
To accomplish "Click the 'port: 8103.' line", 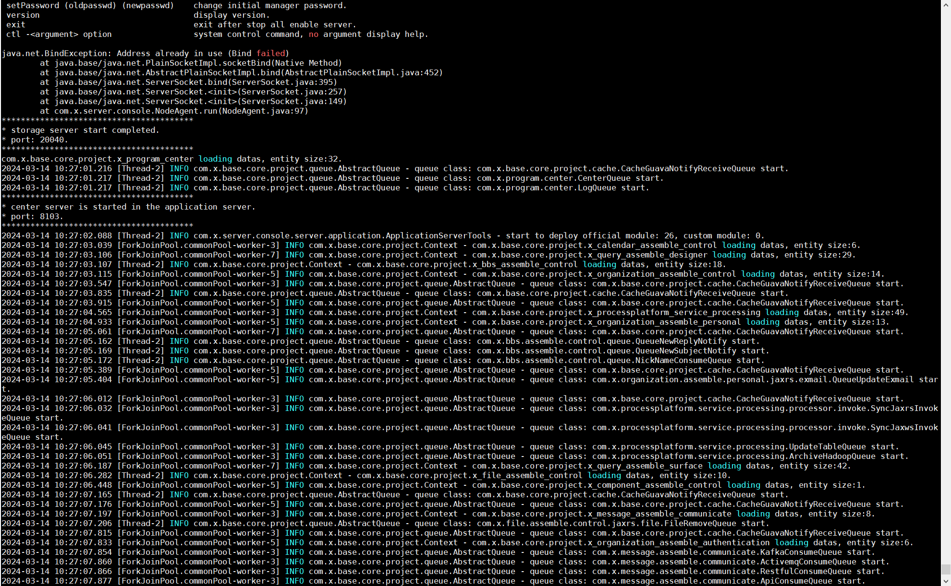I will [x=37, y=216].
